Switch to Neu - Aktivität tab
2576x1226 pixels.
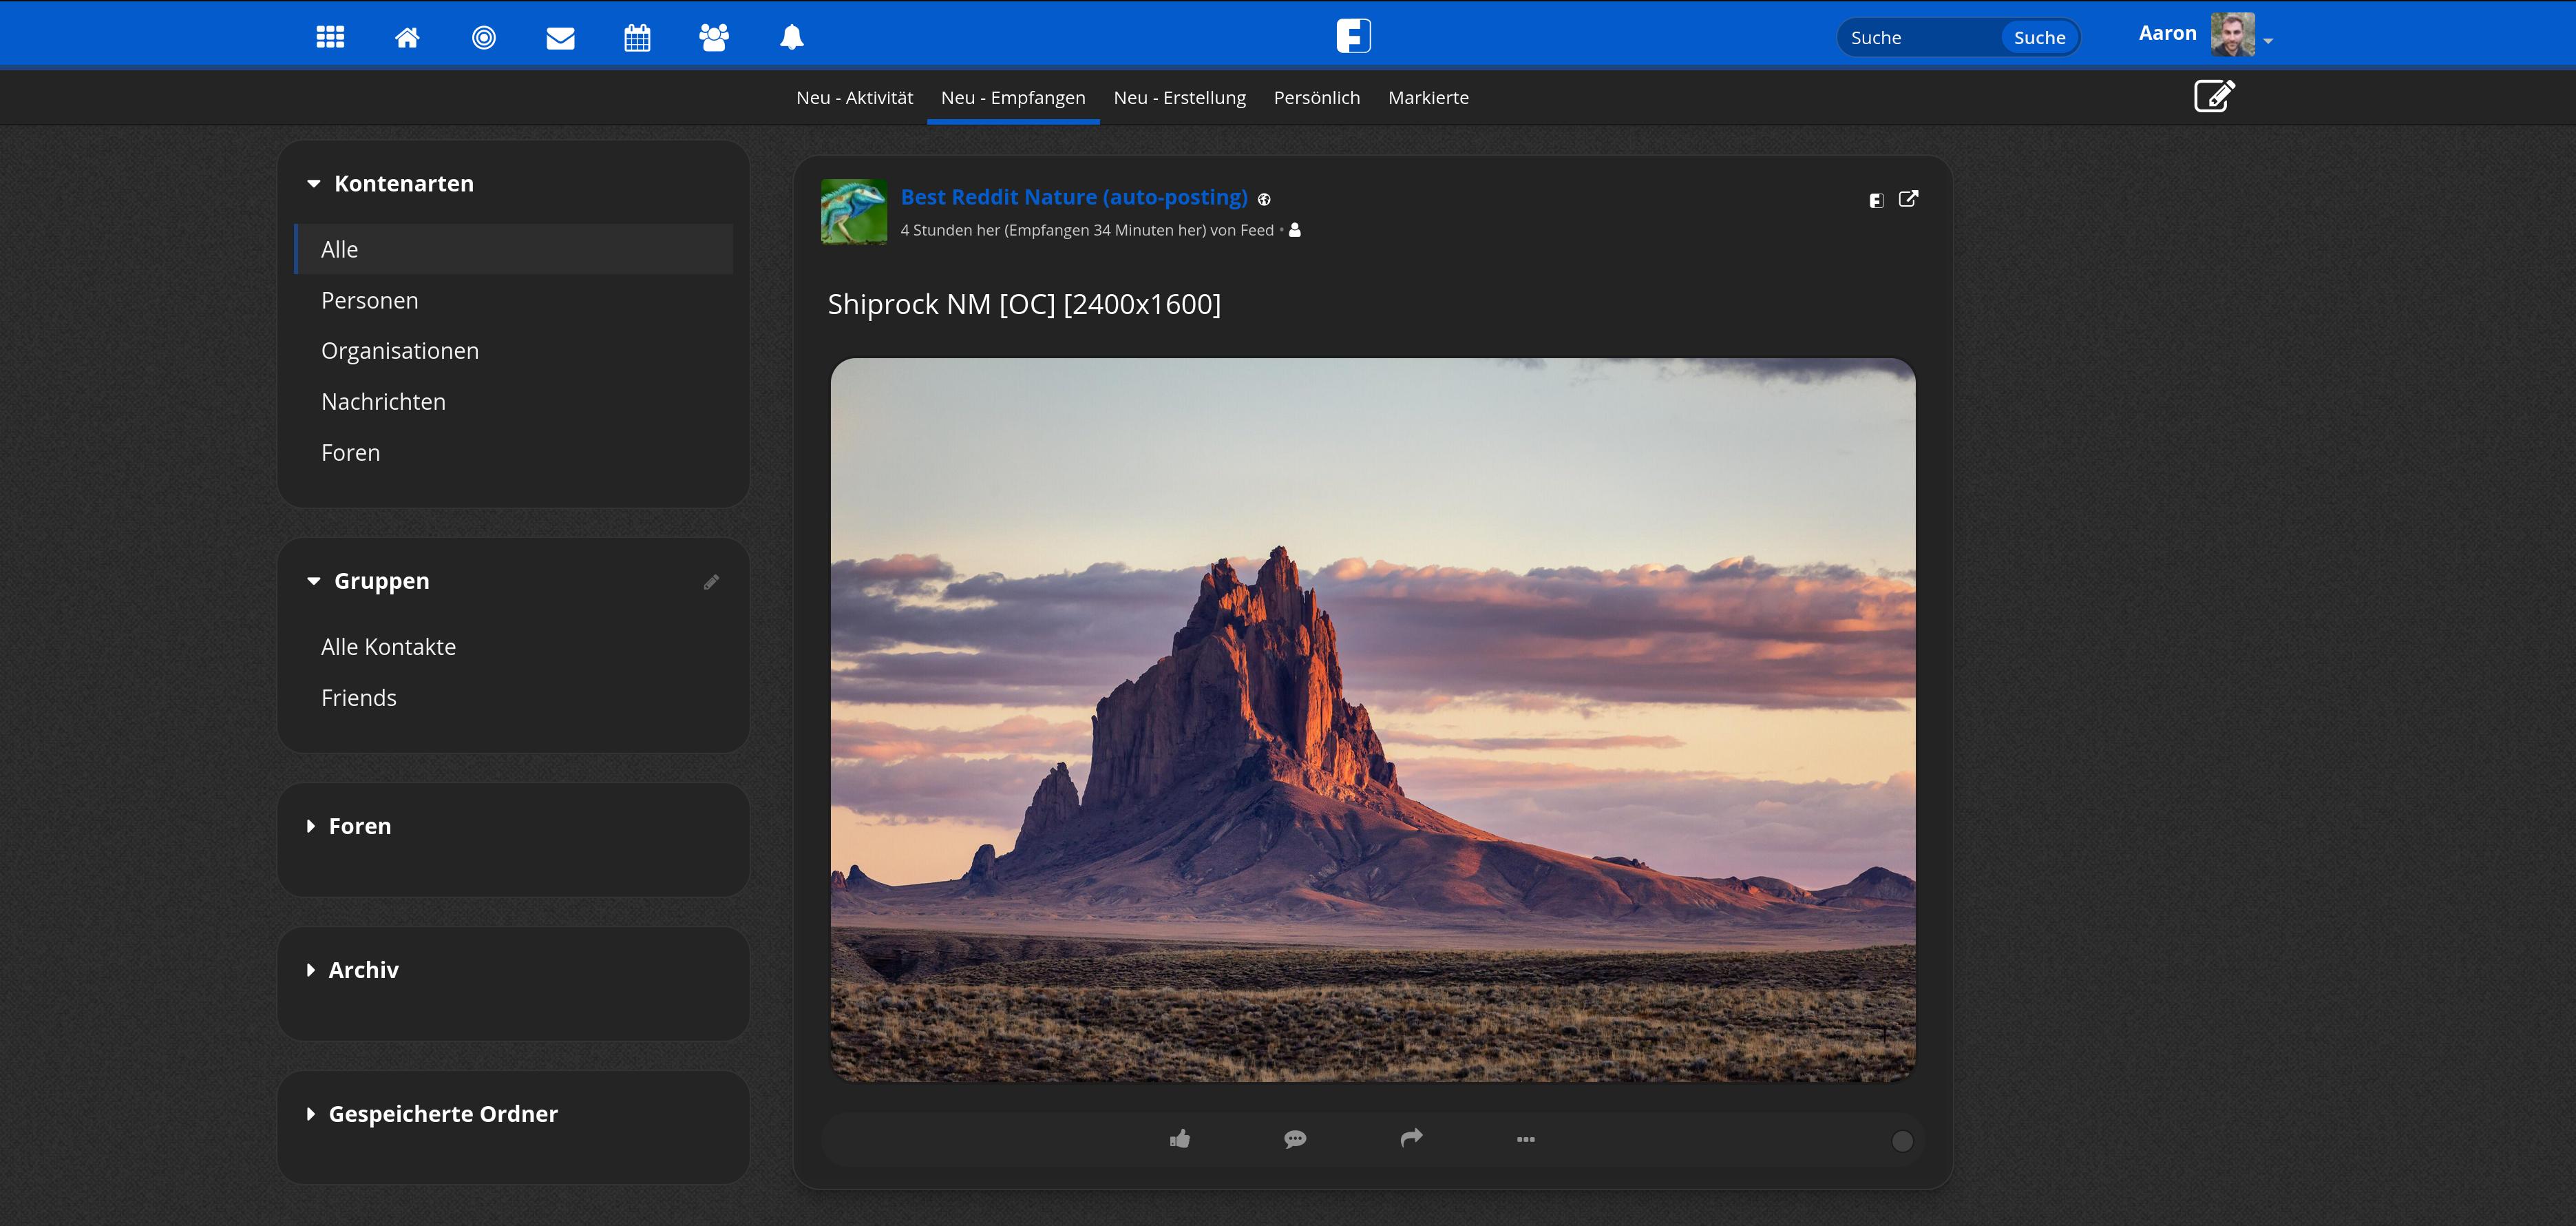coord(855,97)
